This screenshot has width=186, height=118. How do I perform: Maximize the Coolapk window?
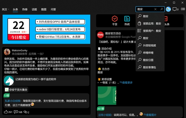(174, 2)
